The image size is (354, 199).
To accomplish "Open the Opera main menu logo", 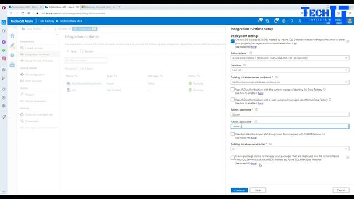I will (x=4, y=7).
